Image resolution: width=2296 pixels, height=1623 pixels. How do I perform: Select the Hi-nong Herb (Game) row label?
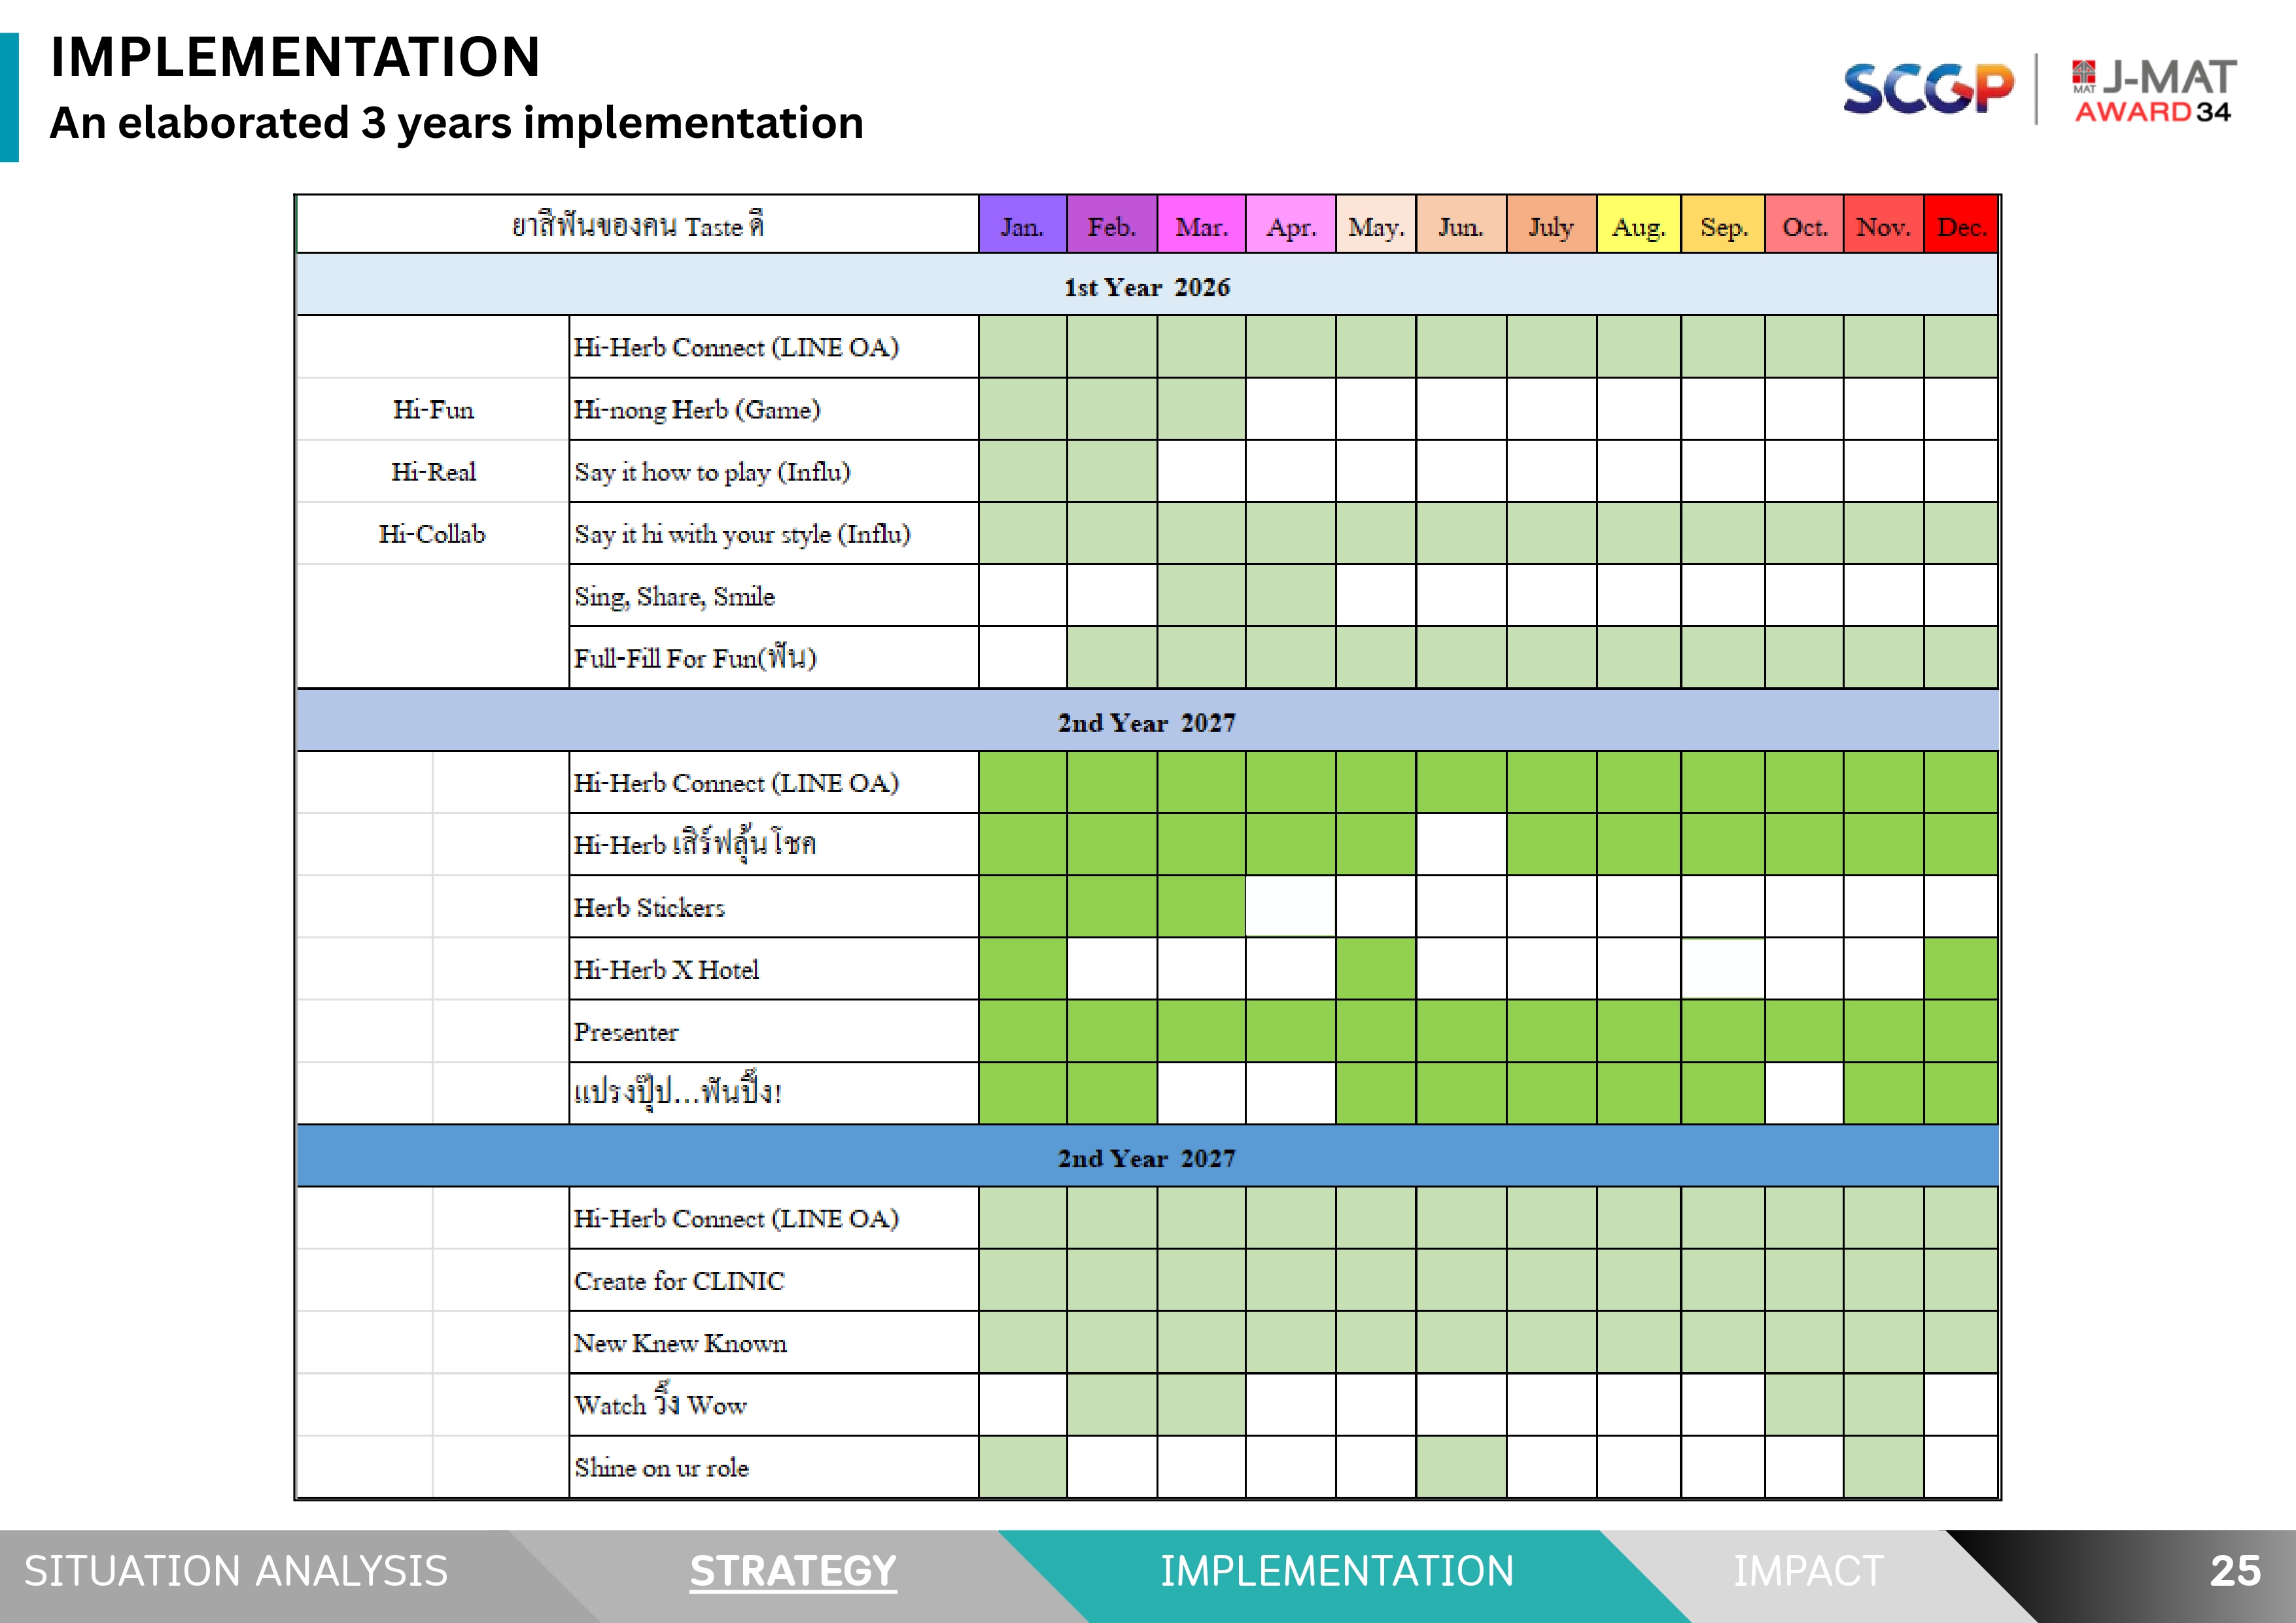[x=697, y=410]
